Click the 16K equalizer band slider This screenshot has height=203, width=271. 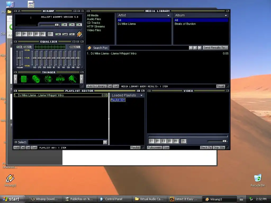click(78, 58)
